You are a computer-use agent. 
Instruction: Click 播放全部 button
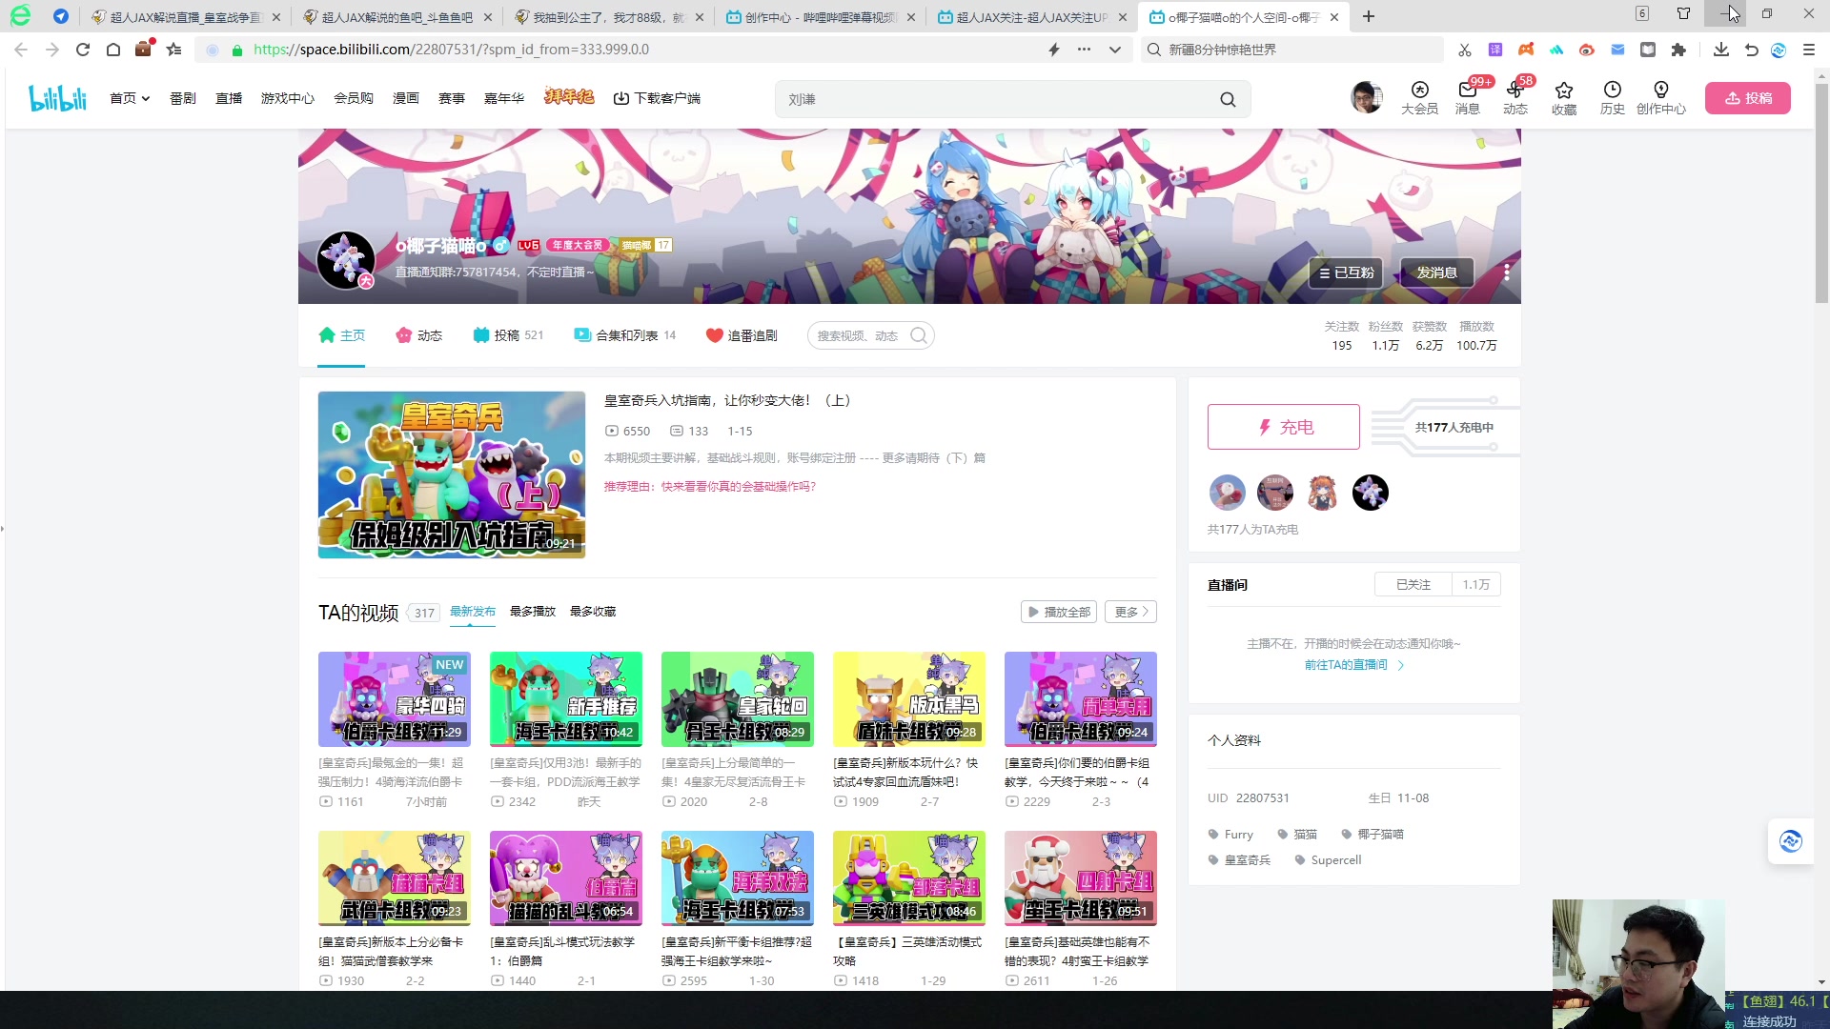pyautogui.click(x=1059, y=612)
